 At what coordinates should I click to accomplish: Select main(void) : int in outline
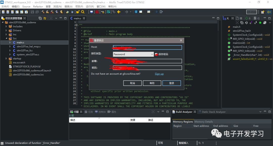click(241, 43)
